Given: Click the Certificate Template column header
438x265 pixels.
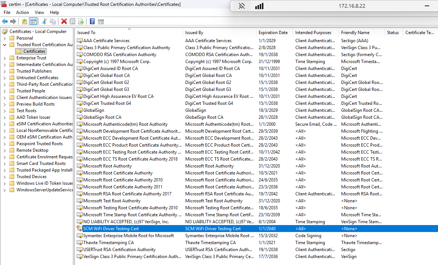Looking at the screenshot, I should coord(420,32).
